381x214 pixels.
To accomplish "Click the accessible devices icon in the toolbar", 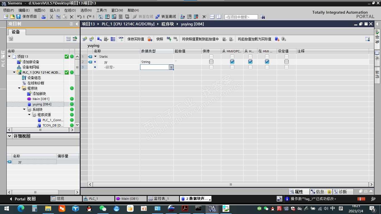I will (x=182, y=17).
